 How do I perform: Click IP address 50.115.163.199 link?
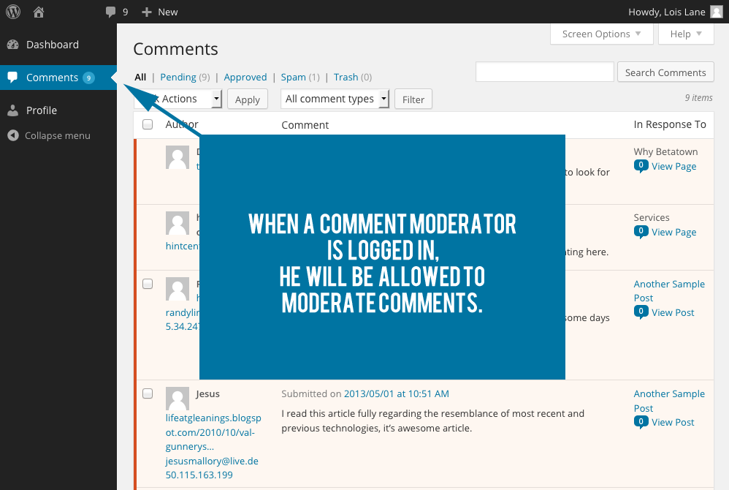point(199,475)
